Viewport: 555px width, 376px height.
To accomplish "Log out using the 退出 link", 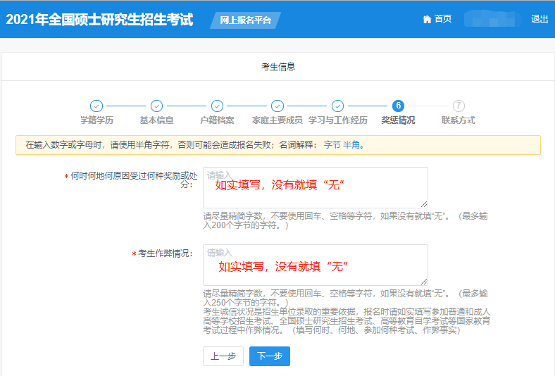I will point(540,20).
